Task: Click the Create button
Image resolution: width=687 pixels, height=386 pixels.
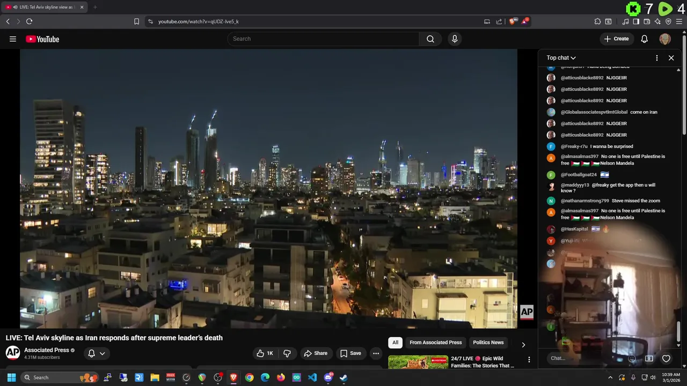Action: (616, 39)
